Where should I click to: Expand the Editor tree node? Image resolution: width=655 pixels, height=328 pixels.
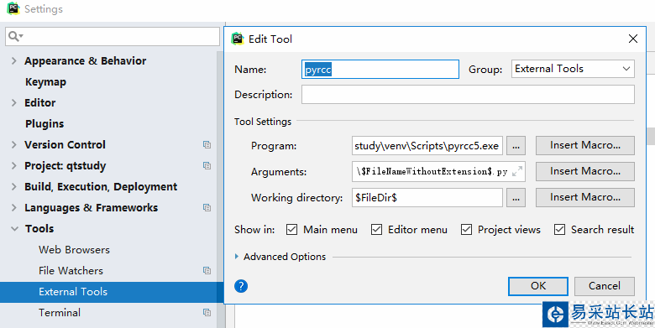[x=14, y=102]
